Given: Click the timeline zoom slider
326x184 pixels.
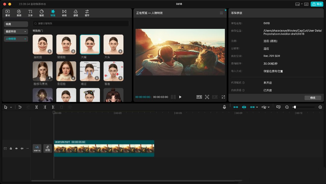Looking at the screenshot, I should click(304, 107).
